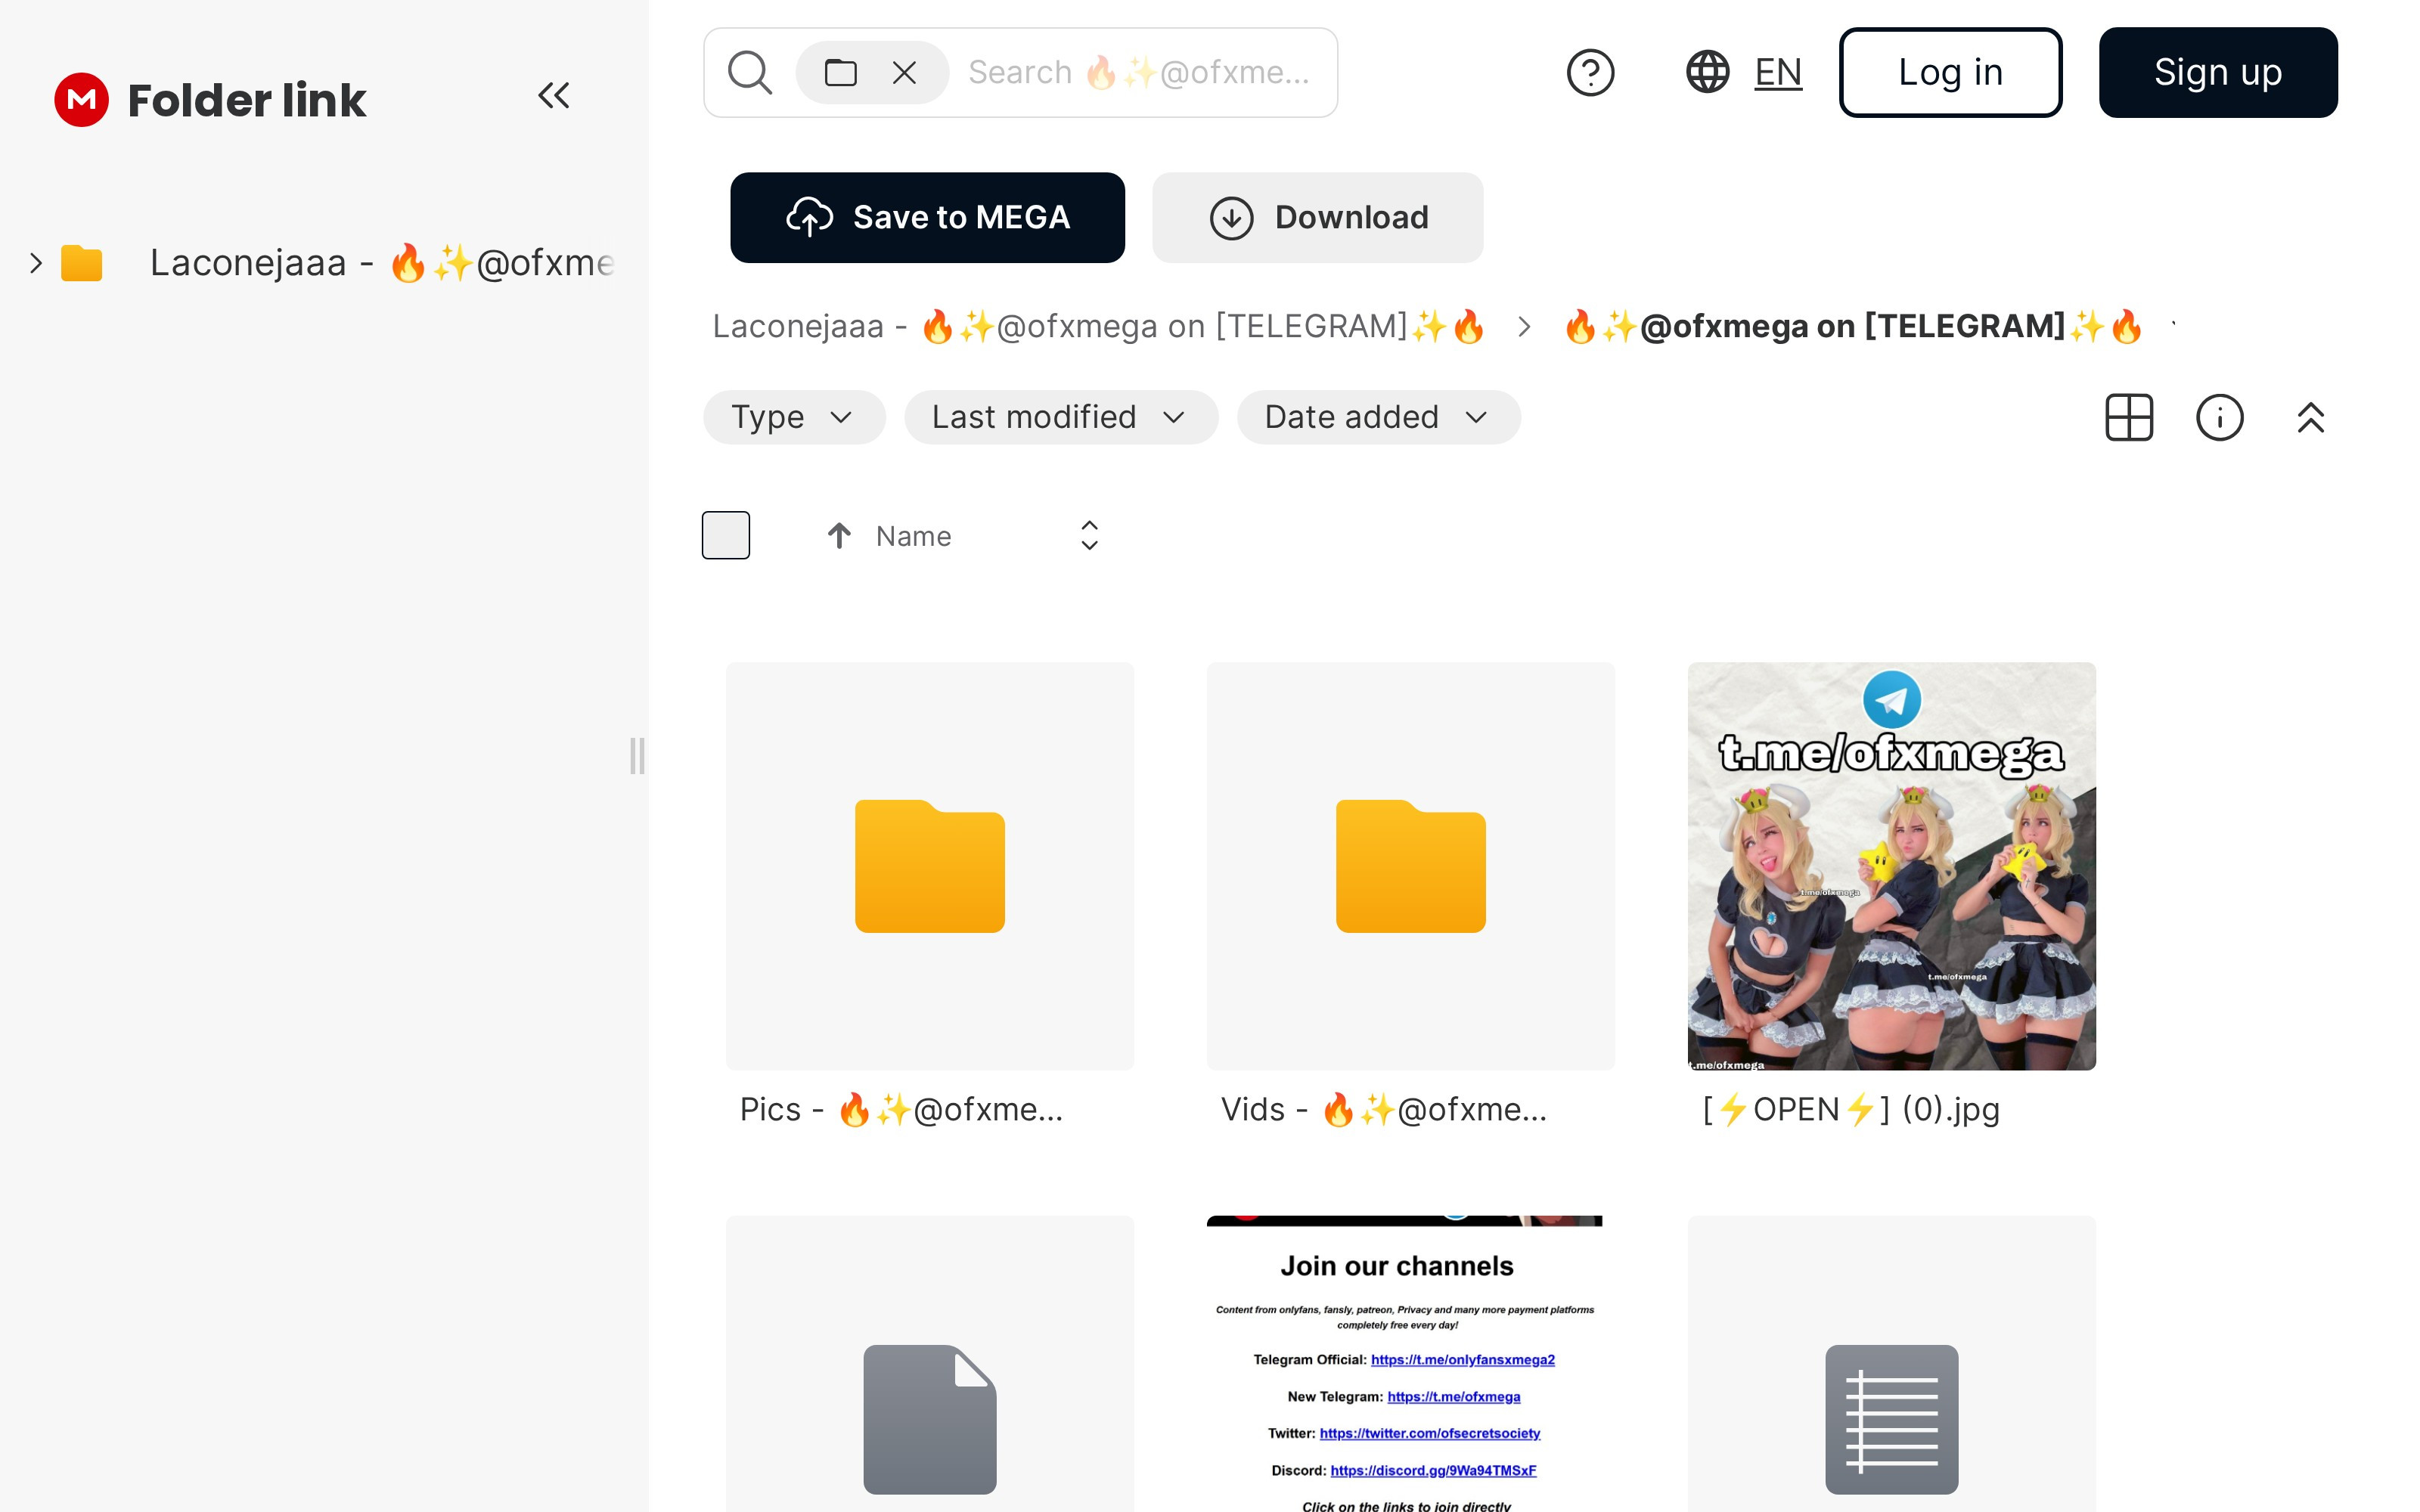Viewport: 2420px width, 1512px height.
Task: Collapse the sidebar with double-chevron icon
Action: click(x=554, y=96)
